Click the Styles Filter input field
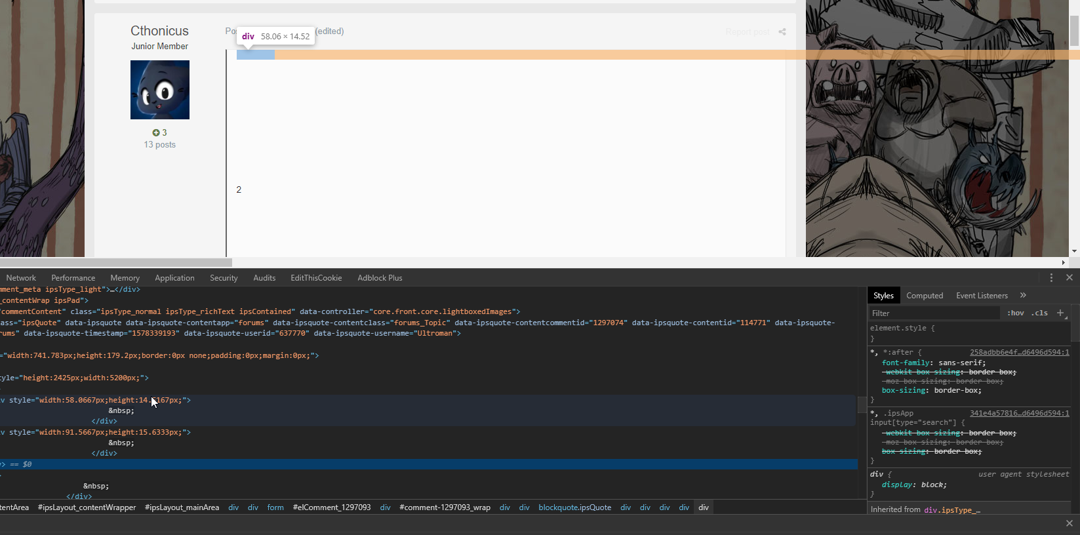 pyautogui.click(x=934, y=313)
